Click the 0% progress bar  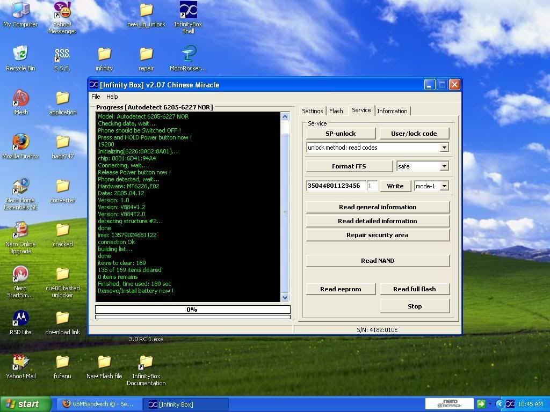pos(193,310)
